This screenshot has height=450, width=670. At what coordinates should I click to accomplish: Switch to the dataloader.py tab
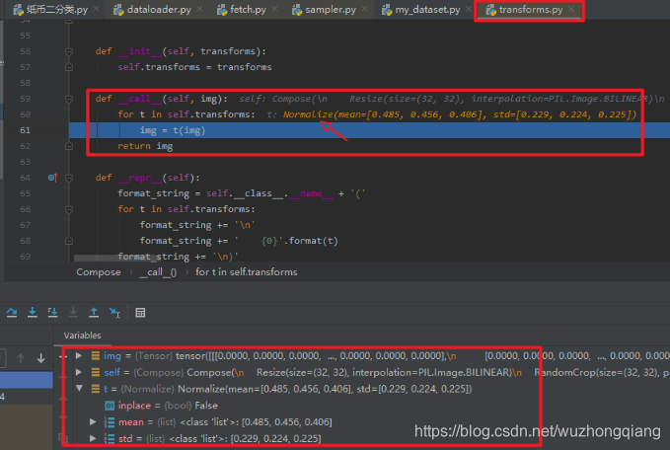[152, 10]
